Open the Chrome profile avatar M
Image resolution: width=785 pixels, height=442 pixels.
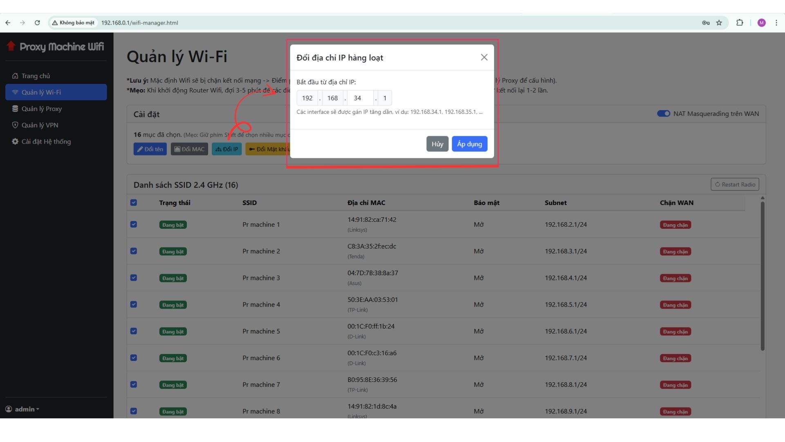click(x=761, y=23)
